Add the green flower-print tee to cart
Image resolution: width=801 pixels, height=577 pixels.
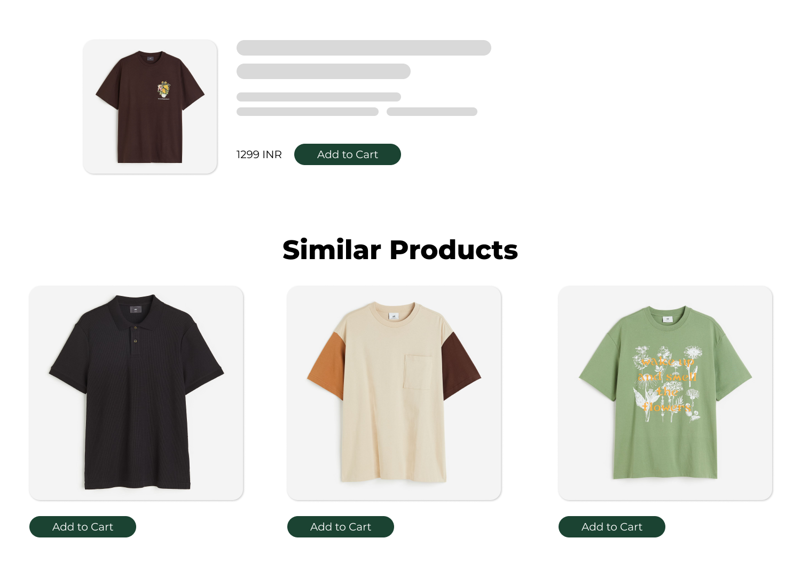[612, 527]
